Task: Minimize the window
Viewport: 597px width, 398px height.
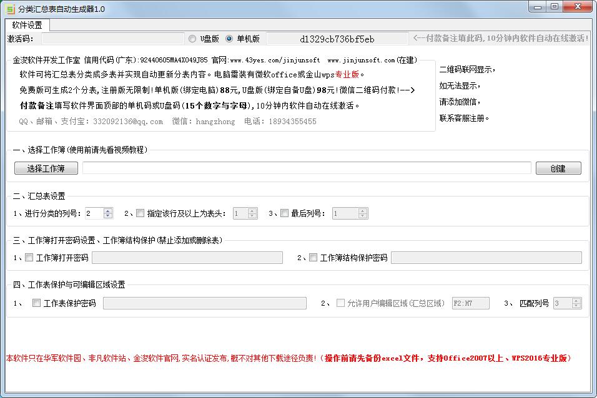Action: point(538,7)
